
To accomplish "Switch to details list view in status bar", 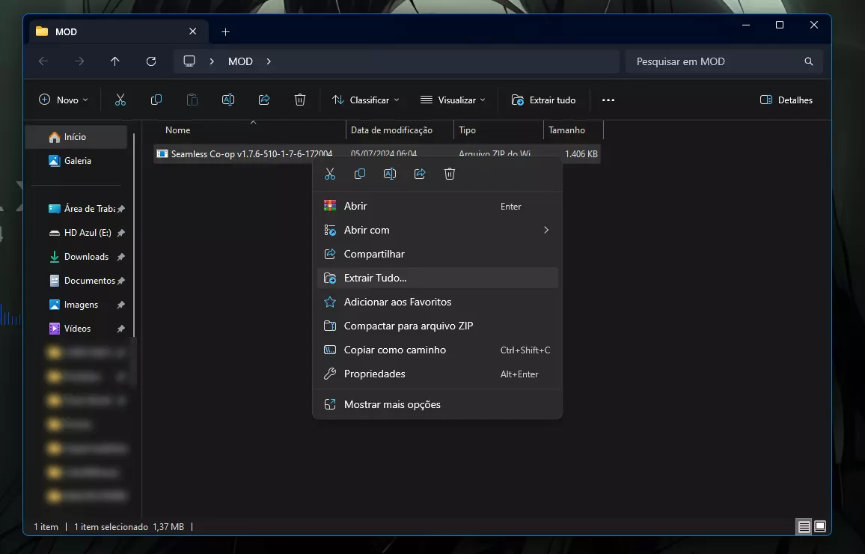I will pyautogui.click(x=804, y=526).
